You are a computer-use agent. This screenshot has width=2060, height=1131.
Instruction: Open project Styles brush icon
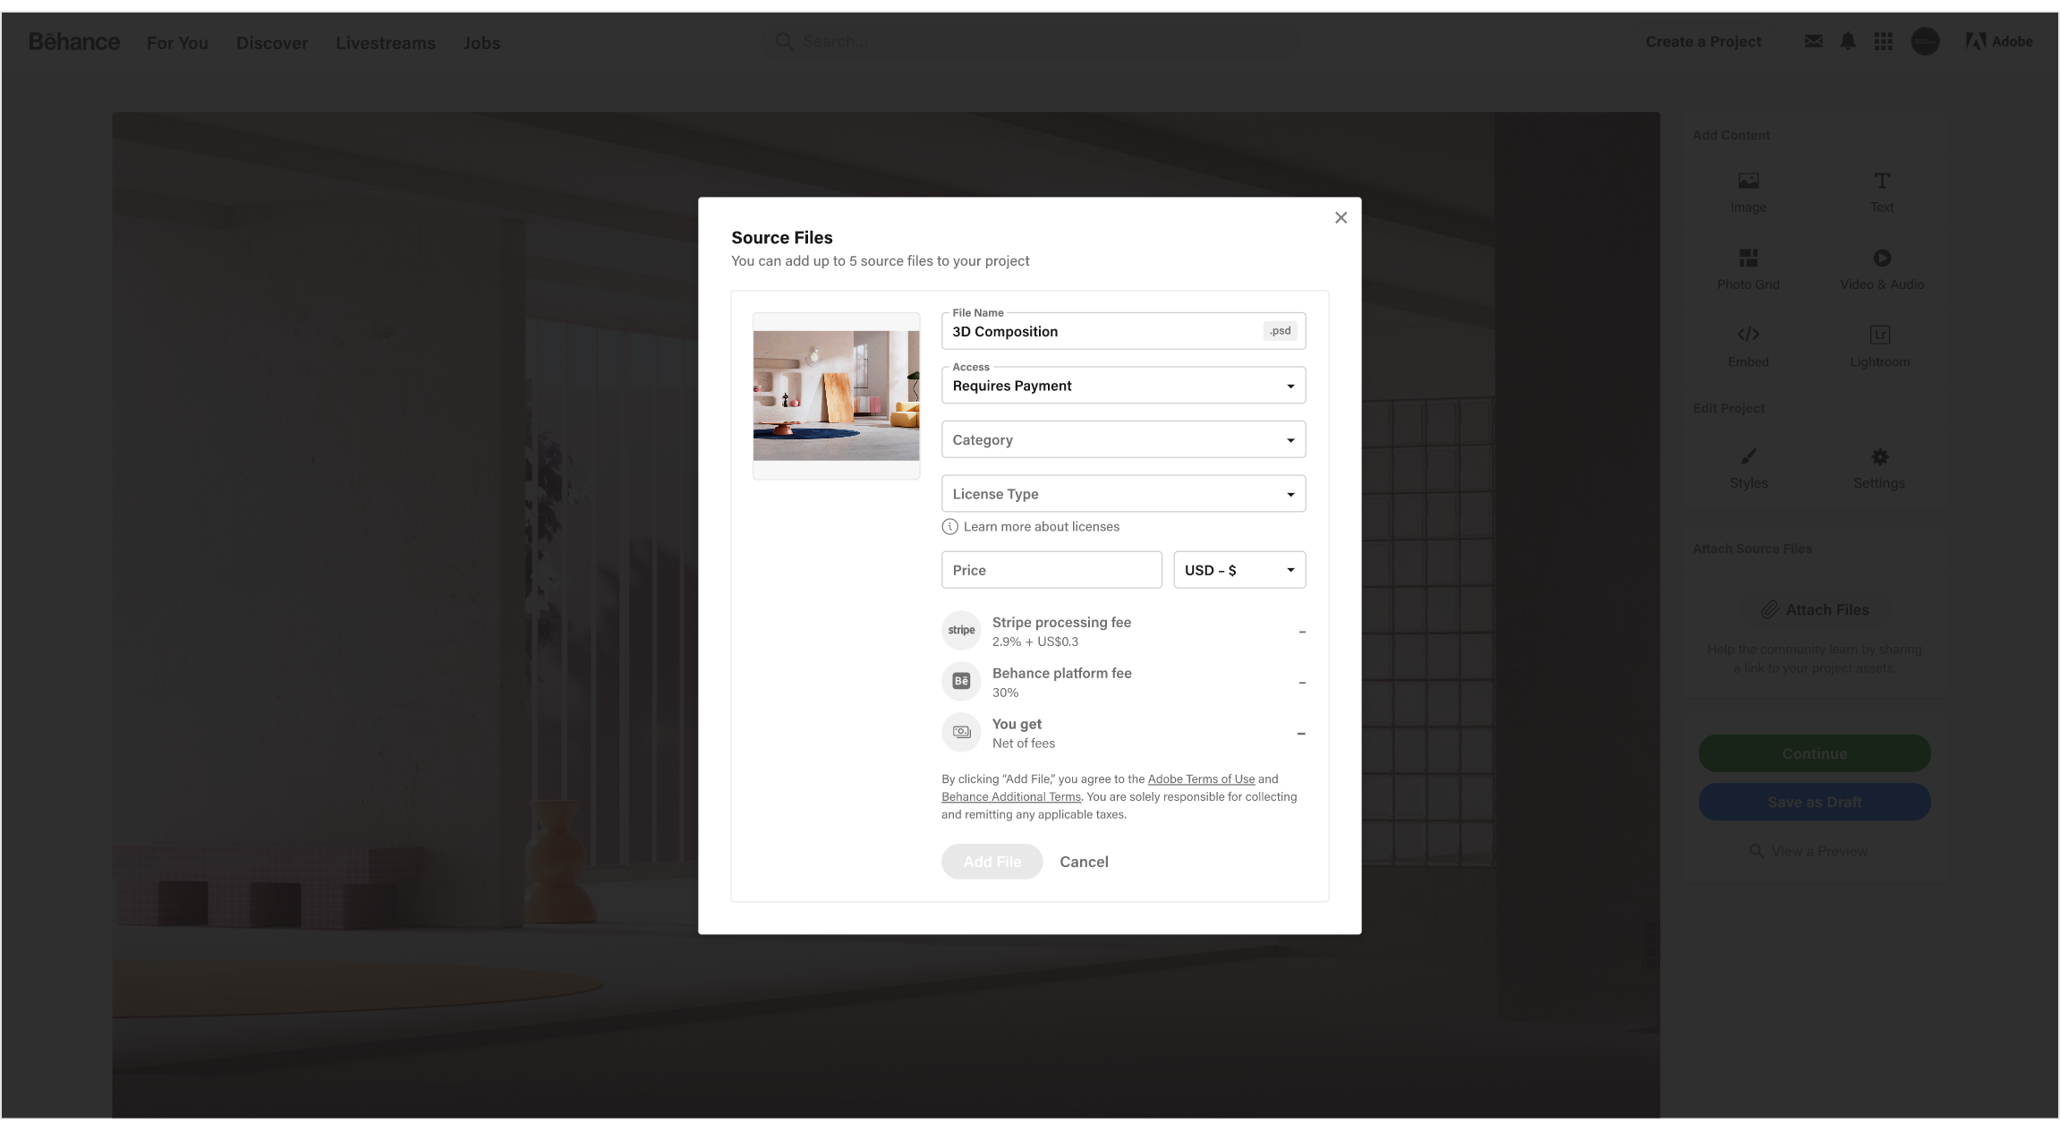1748,456
